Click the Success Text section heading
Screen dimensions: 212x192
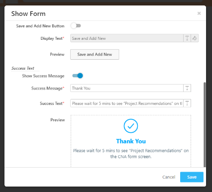point(23,68)
